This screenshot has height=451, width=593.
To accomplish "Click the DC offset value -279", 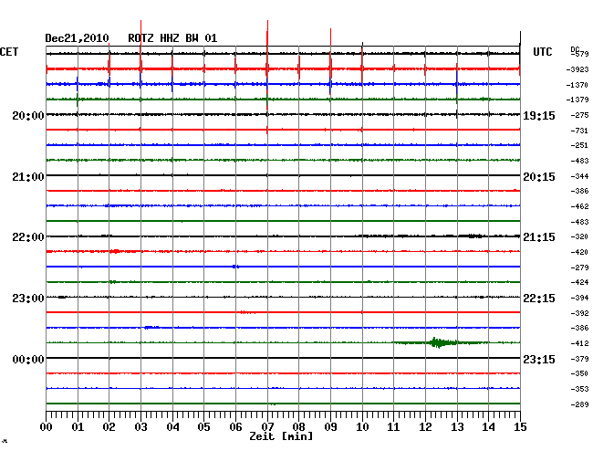I will (x=579, y=267).
